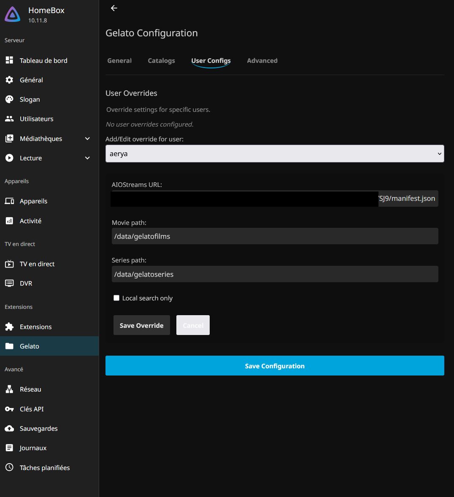Image resolution: width=454 pixels, height=497 pixels.
Task: Switch to the Catalogs tab
Action: 161,60
